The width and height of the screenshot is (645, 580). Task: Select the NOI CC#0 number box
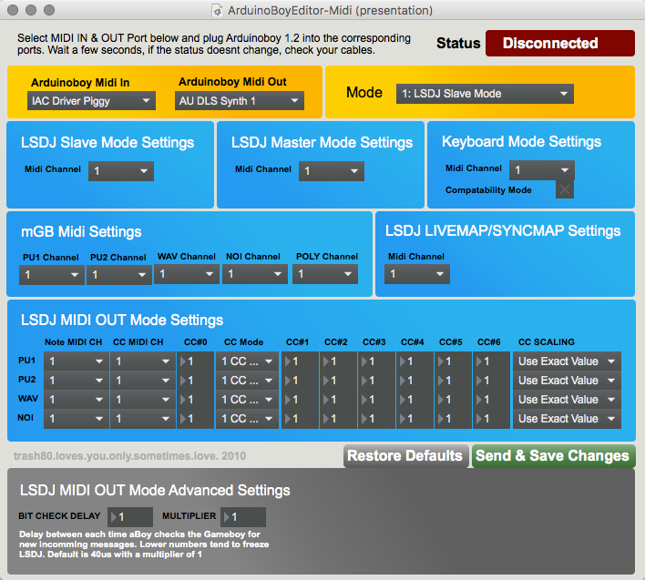click(x=195, y=419)
